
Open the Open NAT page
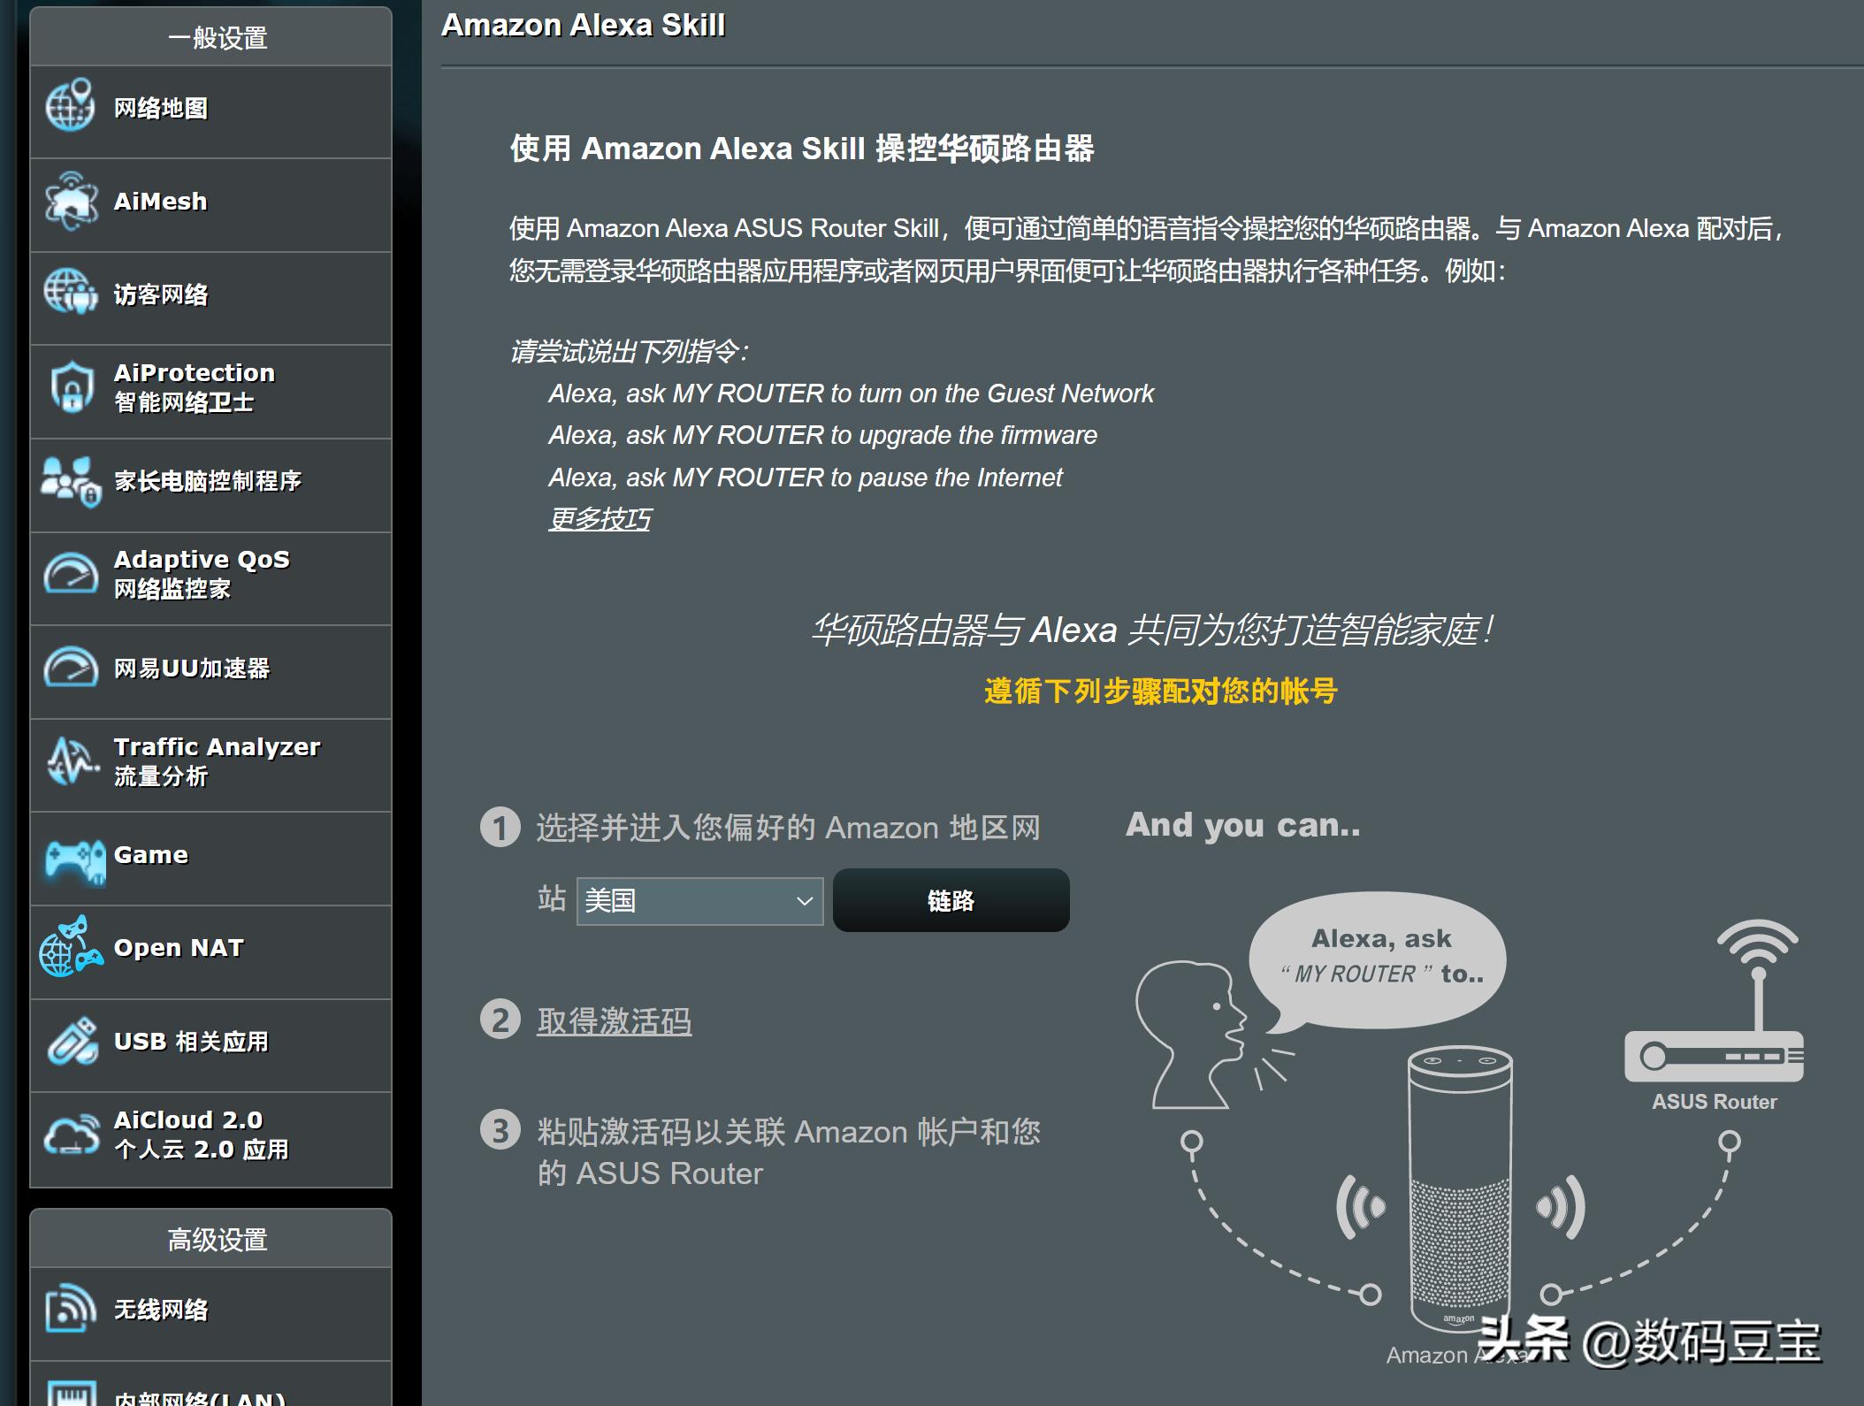pyautogui.click(x=177, y=948)
